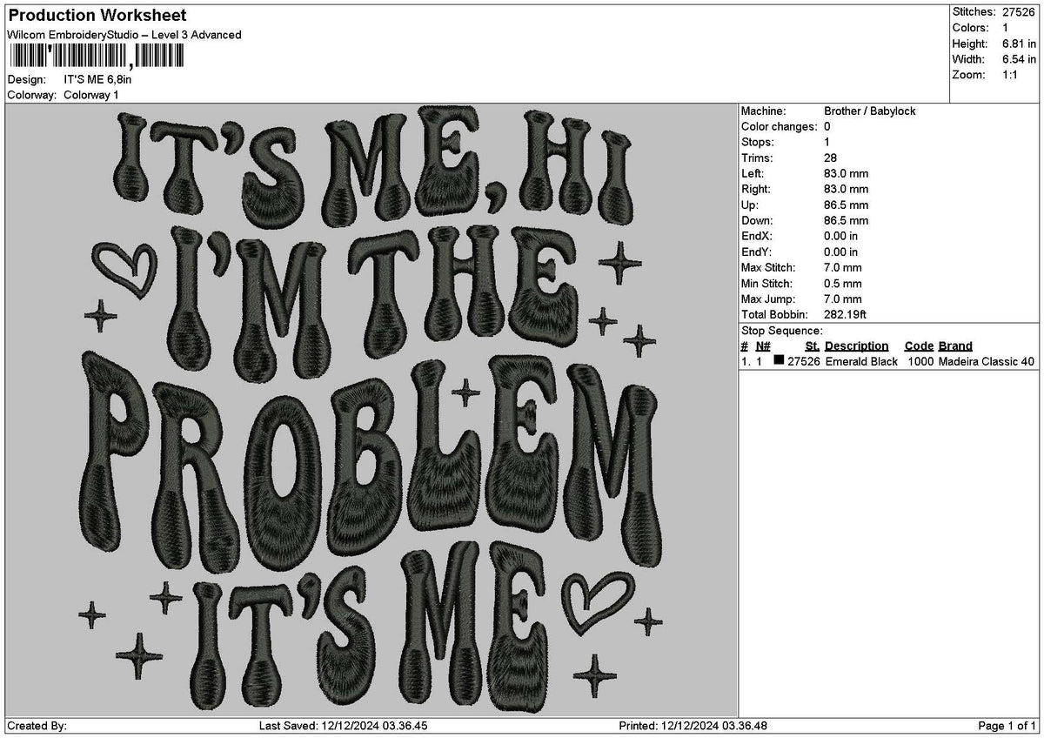The height and width of the screenshot is (738, 1044).
Task: Click the embroidery design preview image
Action: pos(371,410)
